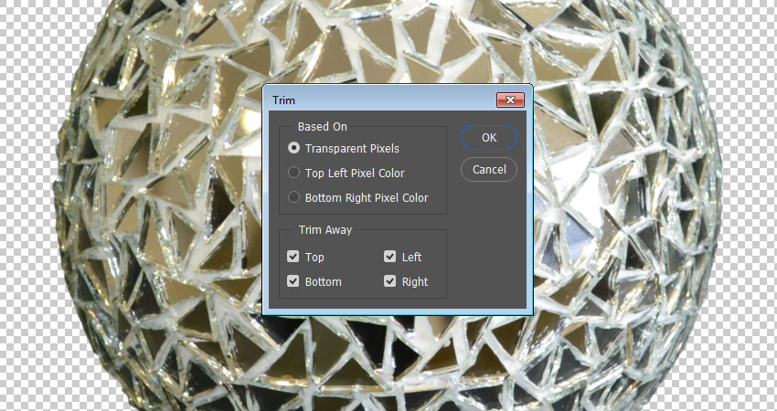Close the Trim dialog with red X
777x411 pixels.
pos(510,100)
